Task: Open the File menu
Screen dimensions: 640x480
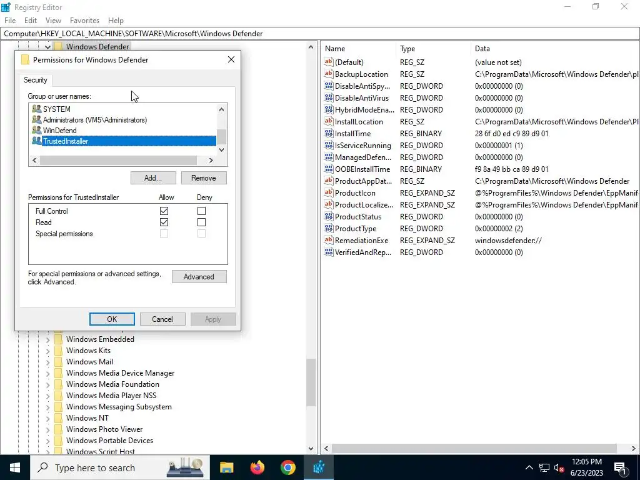Action: [10, 21]
